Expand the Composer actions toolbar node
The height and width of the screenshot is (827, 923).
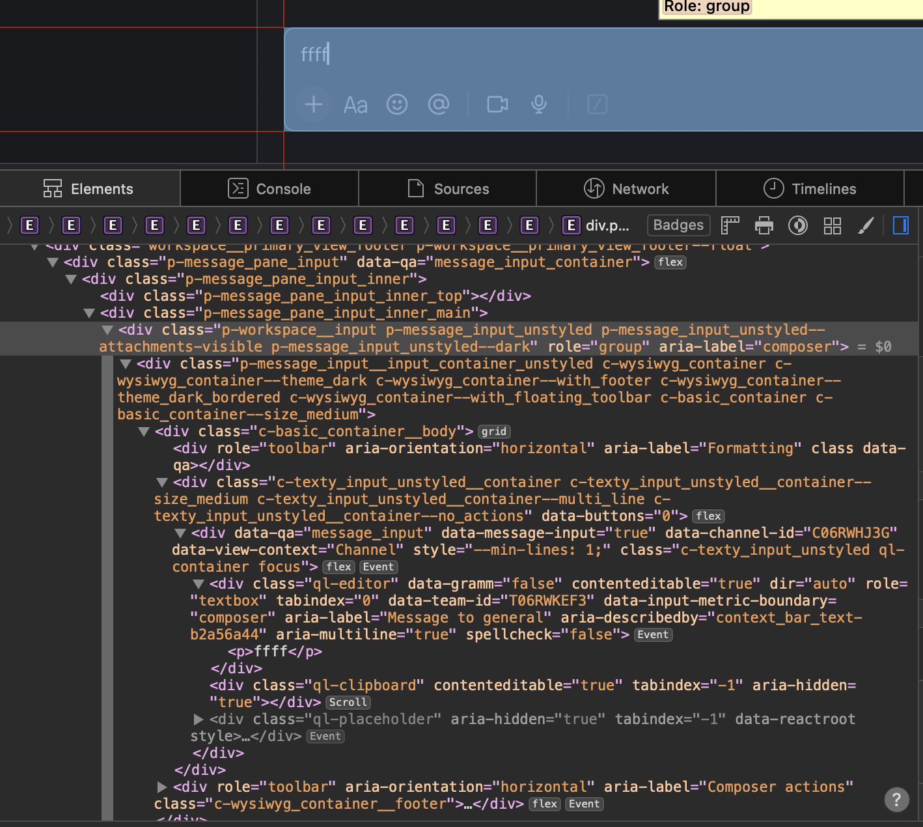[x=162, y=787]
